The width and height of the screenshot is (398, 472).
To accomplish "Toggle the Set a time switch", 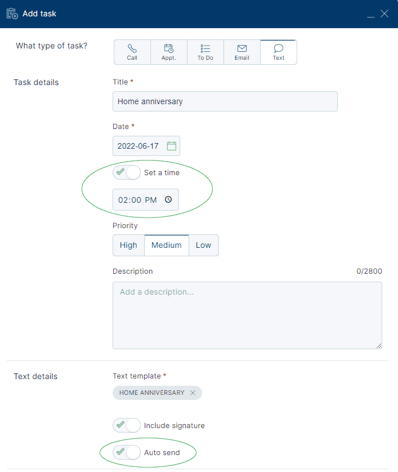I will pos(127,172).
